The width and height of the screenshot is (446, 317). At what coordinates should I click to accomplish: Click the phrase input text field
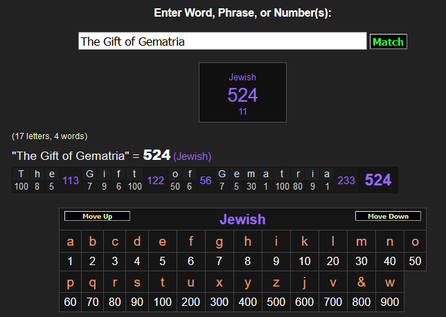click(x=222, y=42)
